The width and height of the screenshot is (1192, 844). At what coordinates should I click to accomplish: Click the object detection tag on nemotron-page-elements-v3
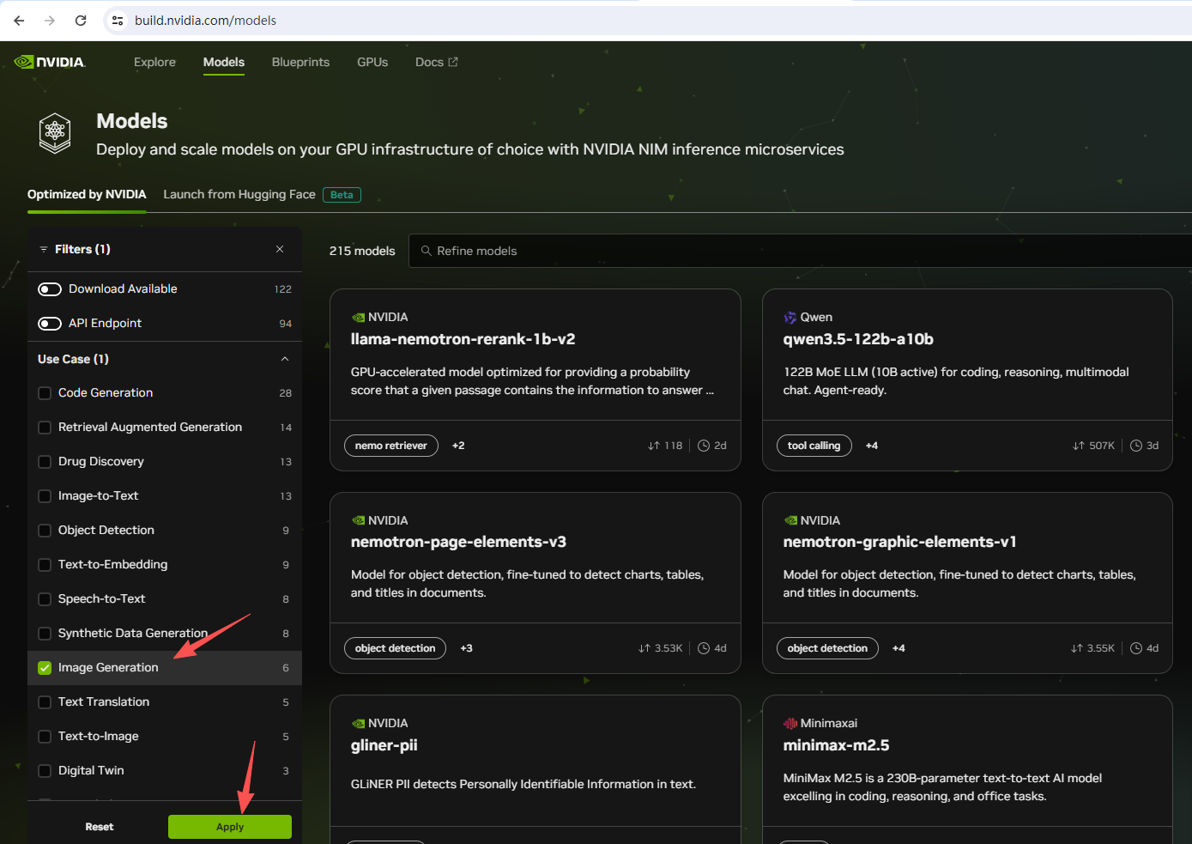click(396, 648)
